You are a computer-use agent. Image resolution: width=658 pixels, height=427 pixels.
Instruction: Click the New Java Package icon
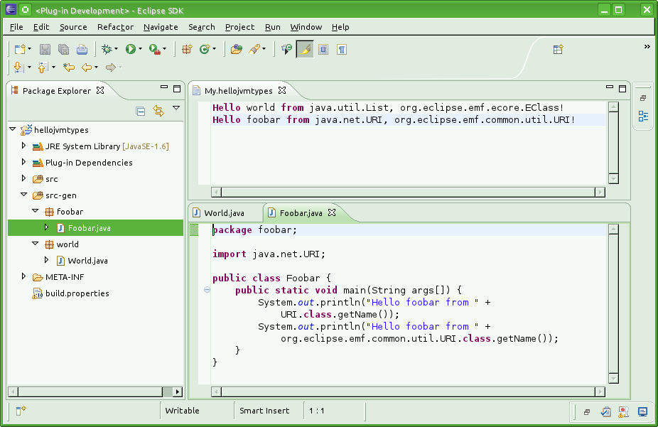click(x=187, y=49)
